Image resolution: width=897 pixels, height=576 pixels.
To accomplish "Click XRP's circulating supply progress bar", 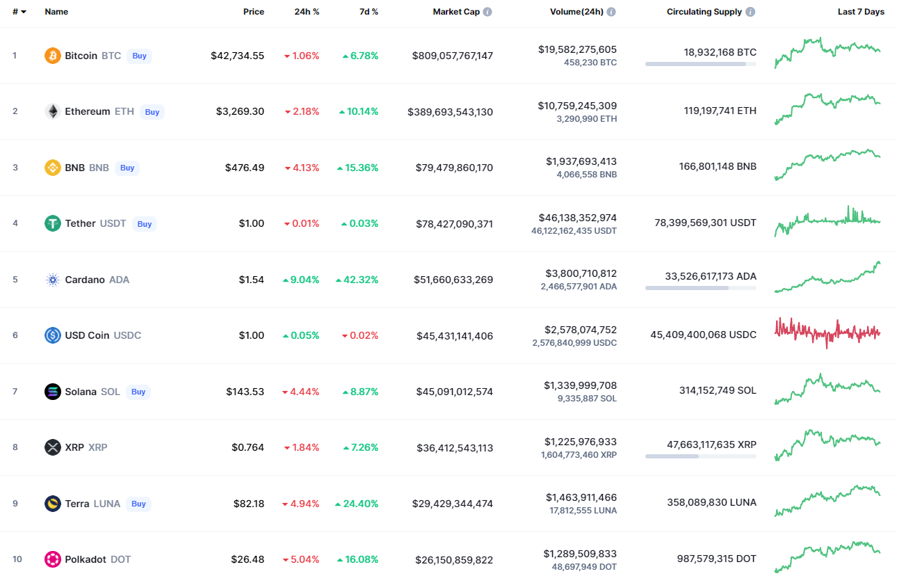I will (700, 456).
